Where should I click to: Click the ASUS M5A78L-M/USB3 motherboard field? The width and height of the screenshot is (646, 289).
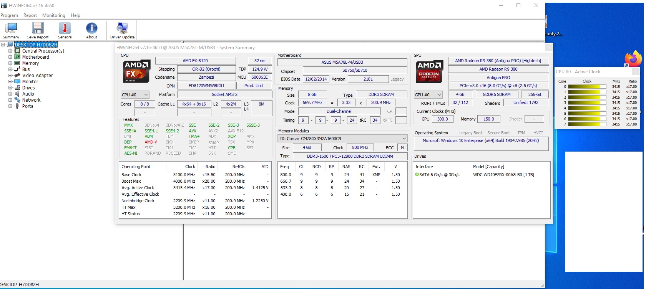coord(342,62)
